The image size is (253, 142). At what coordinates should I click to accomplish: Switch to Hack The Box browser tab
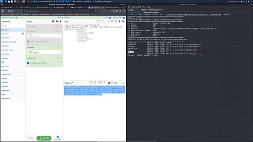tap(9, 7)
